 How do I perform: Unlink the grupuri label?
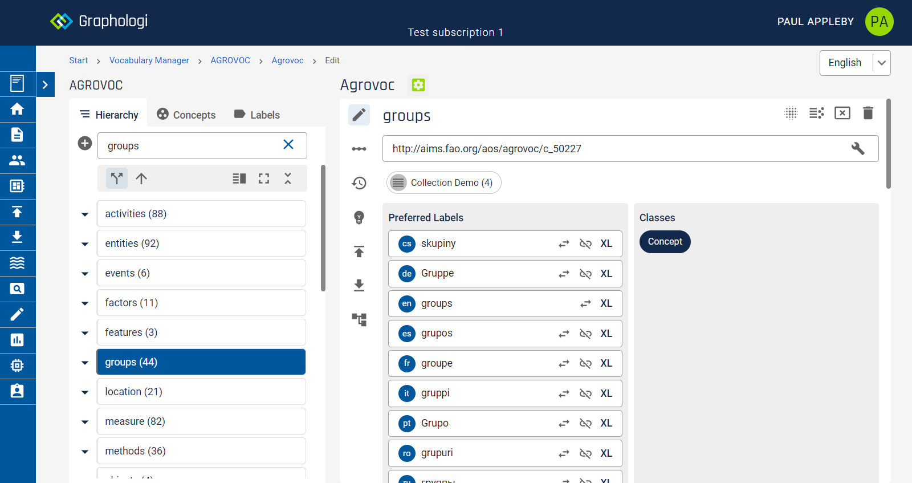point(585,453)
